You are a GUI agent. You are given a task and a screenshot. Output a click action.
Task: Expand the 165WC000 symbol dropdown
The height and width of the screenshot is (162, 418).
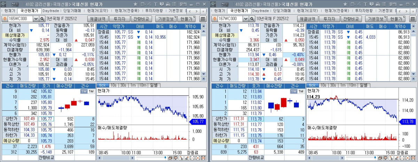tap(36, 19)
